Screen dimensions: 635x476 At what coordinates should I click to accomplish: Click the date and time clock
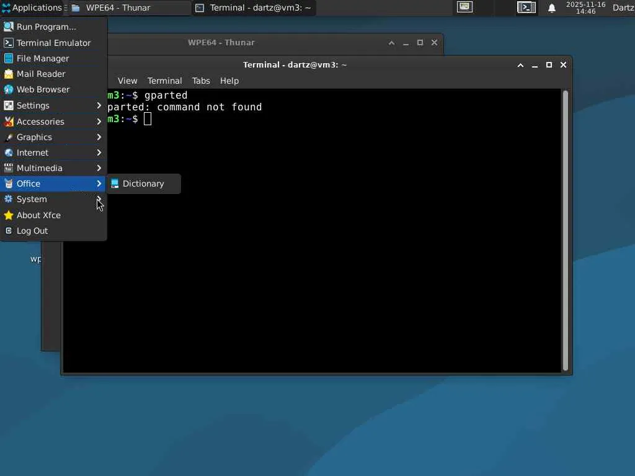coord(585,7)
